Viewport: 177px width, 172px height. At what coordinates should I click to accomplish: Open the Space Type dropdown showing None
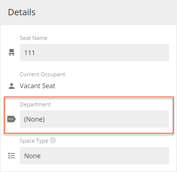(x=94, y=156)
